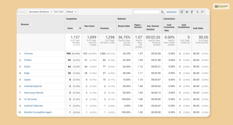Image resolution: width=233 pixels, height=125 pixels.
Task: Select the average session duration 00:02:26
Action: (153, 37)
